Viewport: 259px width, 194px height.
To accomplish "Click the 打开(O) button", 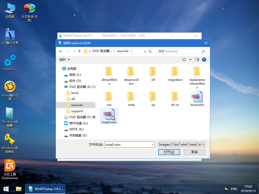I will (169, 152).
